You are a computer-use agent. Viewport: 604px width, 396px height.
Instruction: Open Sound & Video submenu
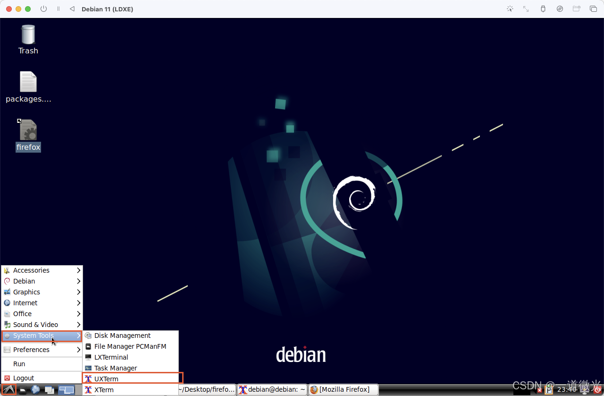click(42, 325)
